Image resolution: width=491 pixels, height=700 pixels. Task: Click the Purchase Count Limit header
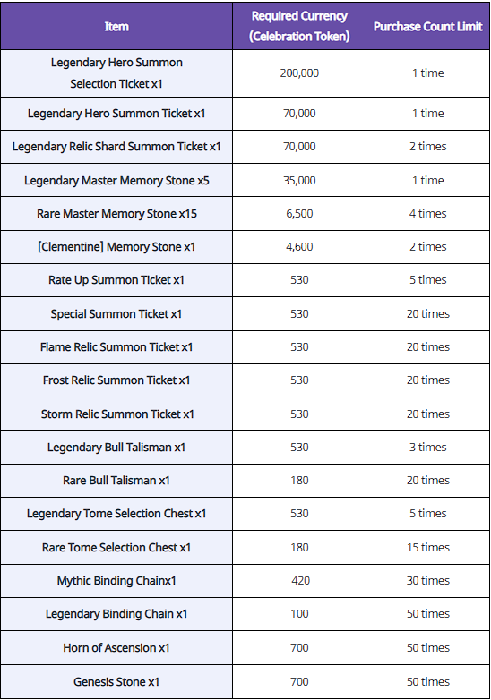tap(427, 26)
